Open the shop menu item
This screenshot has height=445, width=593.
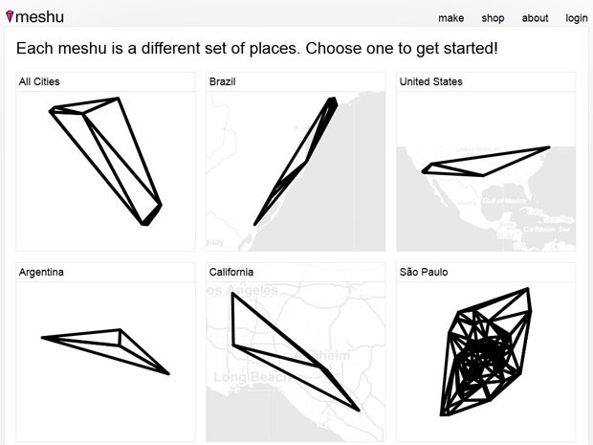click(493, 18)
